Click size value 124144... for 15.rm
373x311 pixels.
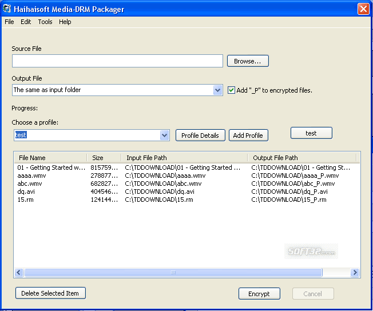point(104,200)
